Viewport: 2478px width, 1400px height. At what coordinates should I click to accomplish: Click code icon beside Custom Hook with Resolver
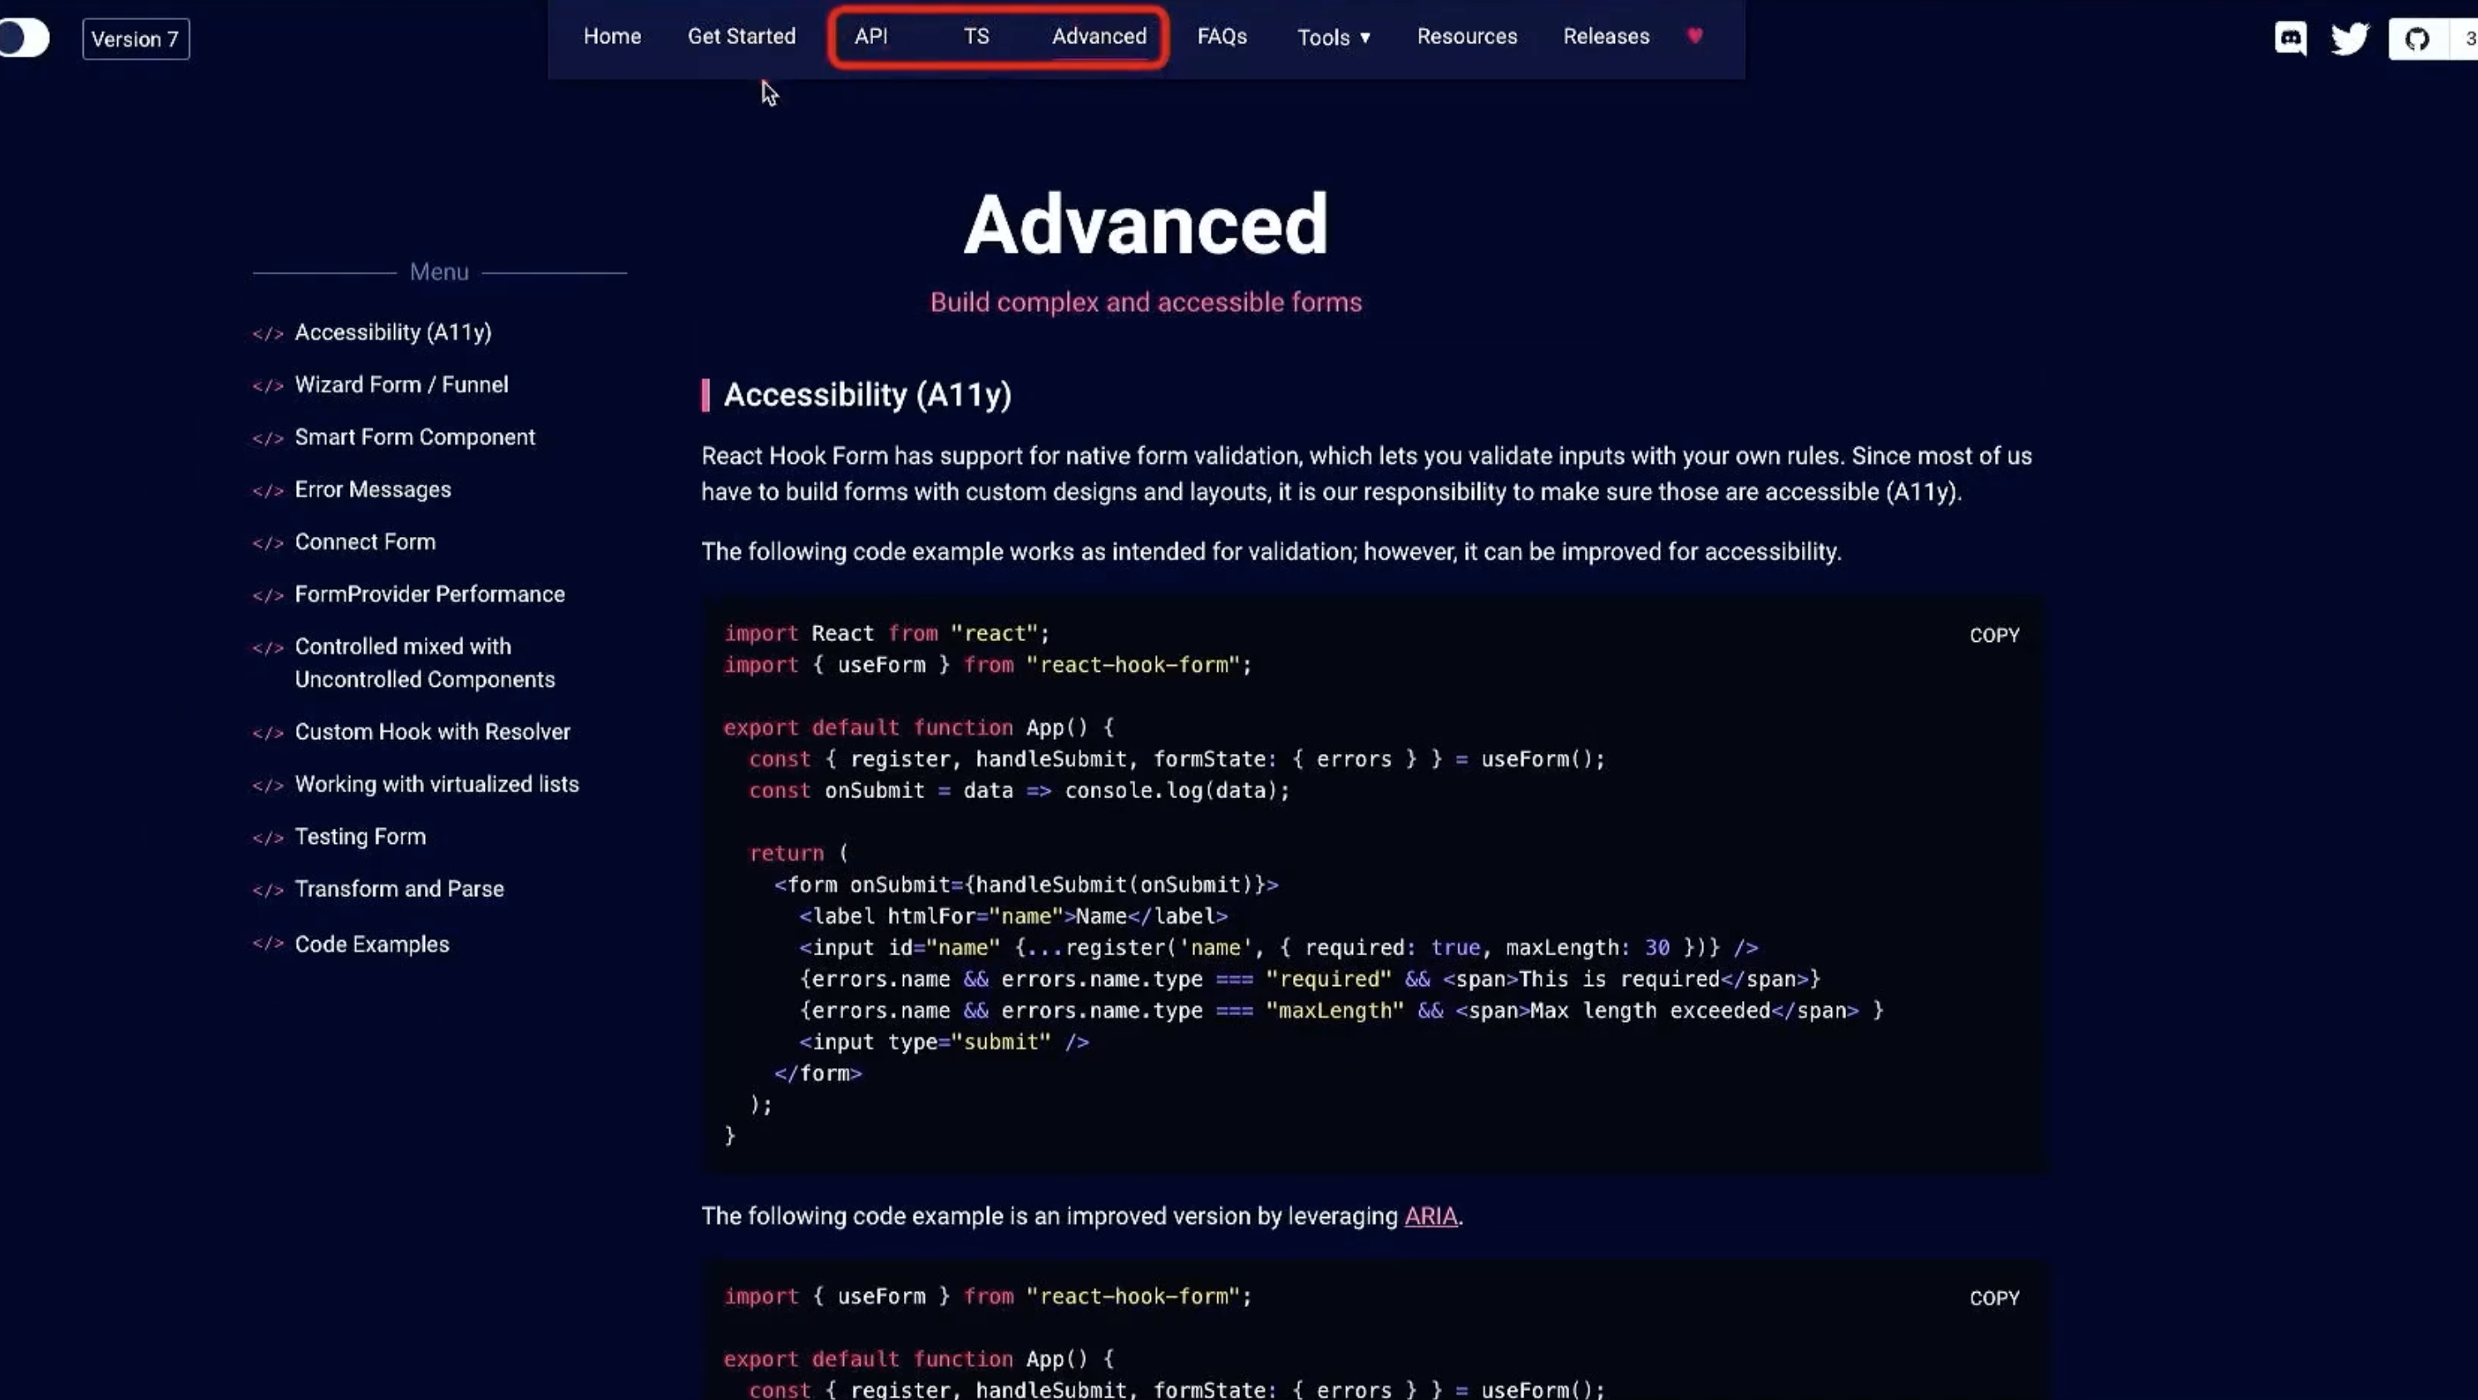point(268,733)
